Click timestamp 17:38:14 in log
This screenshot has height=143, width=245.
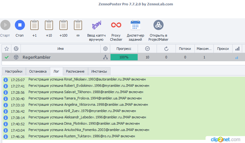pyautogui.click(x=18, y=118)
